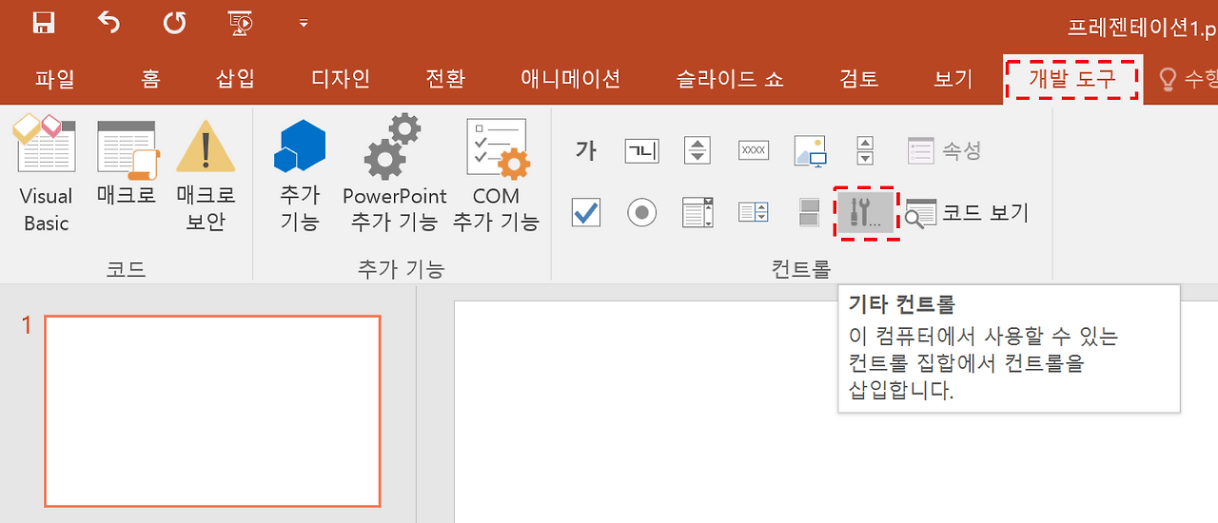Insert a toggle button control
Viewport: 1218px width, 523px height.
click(809, 212)
